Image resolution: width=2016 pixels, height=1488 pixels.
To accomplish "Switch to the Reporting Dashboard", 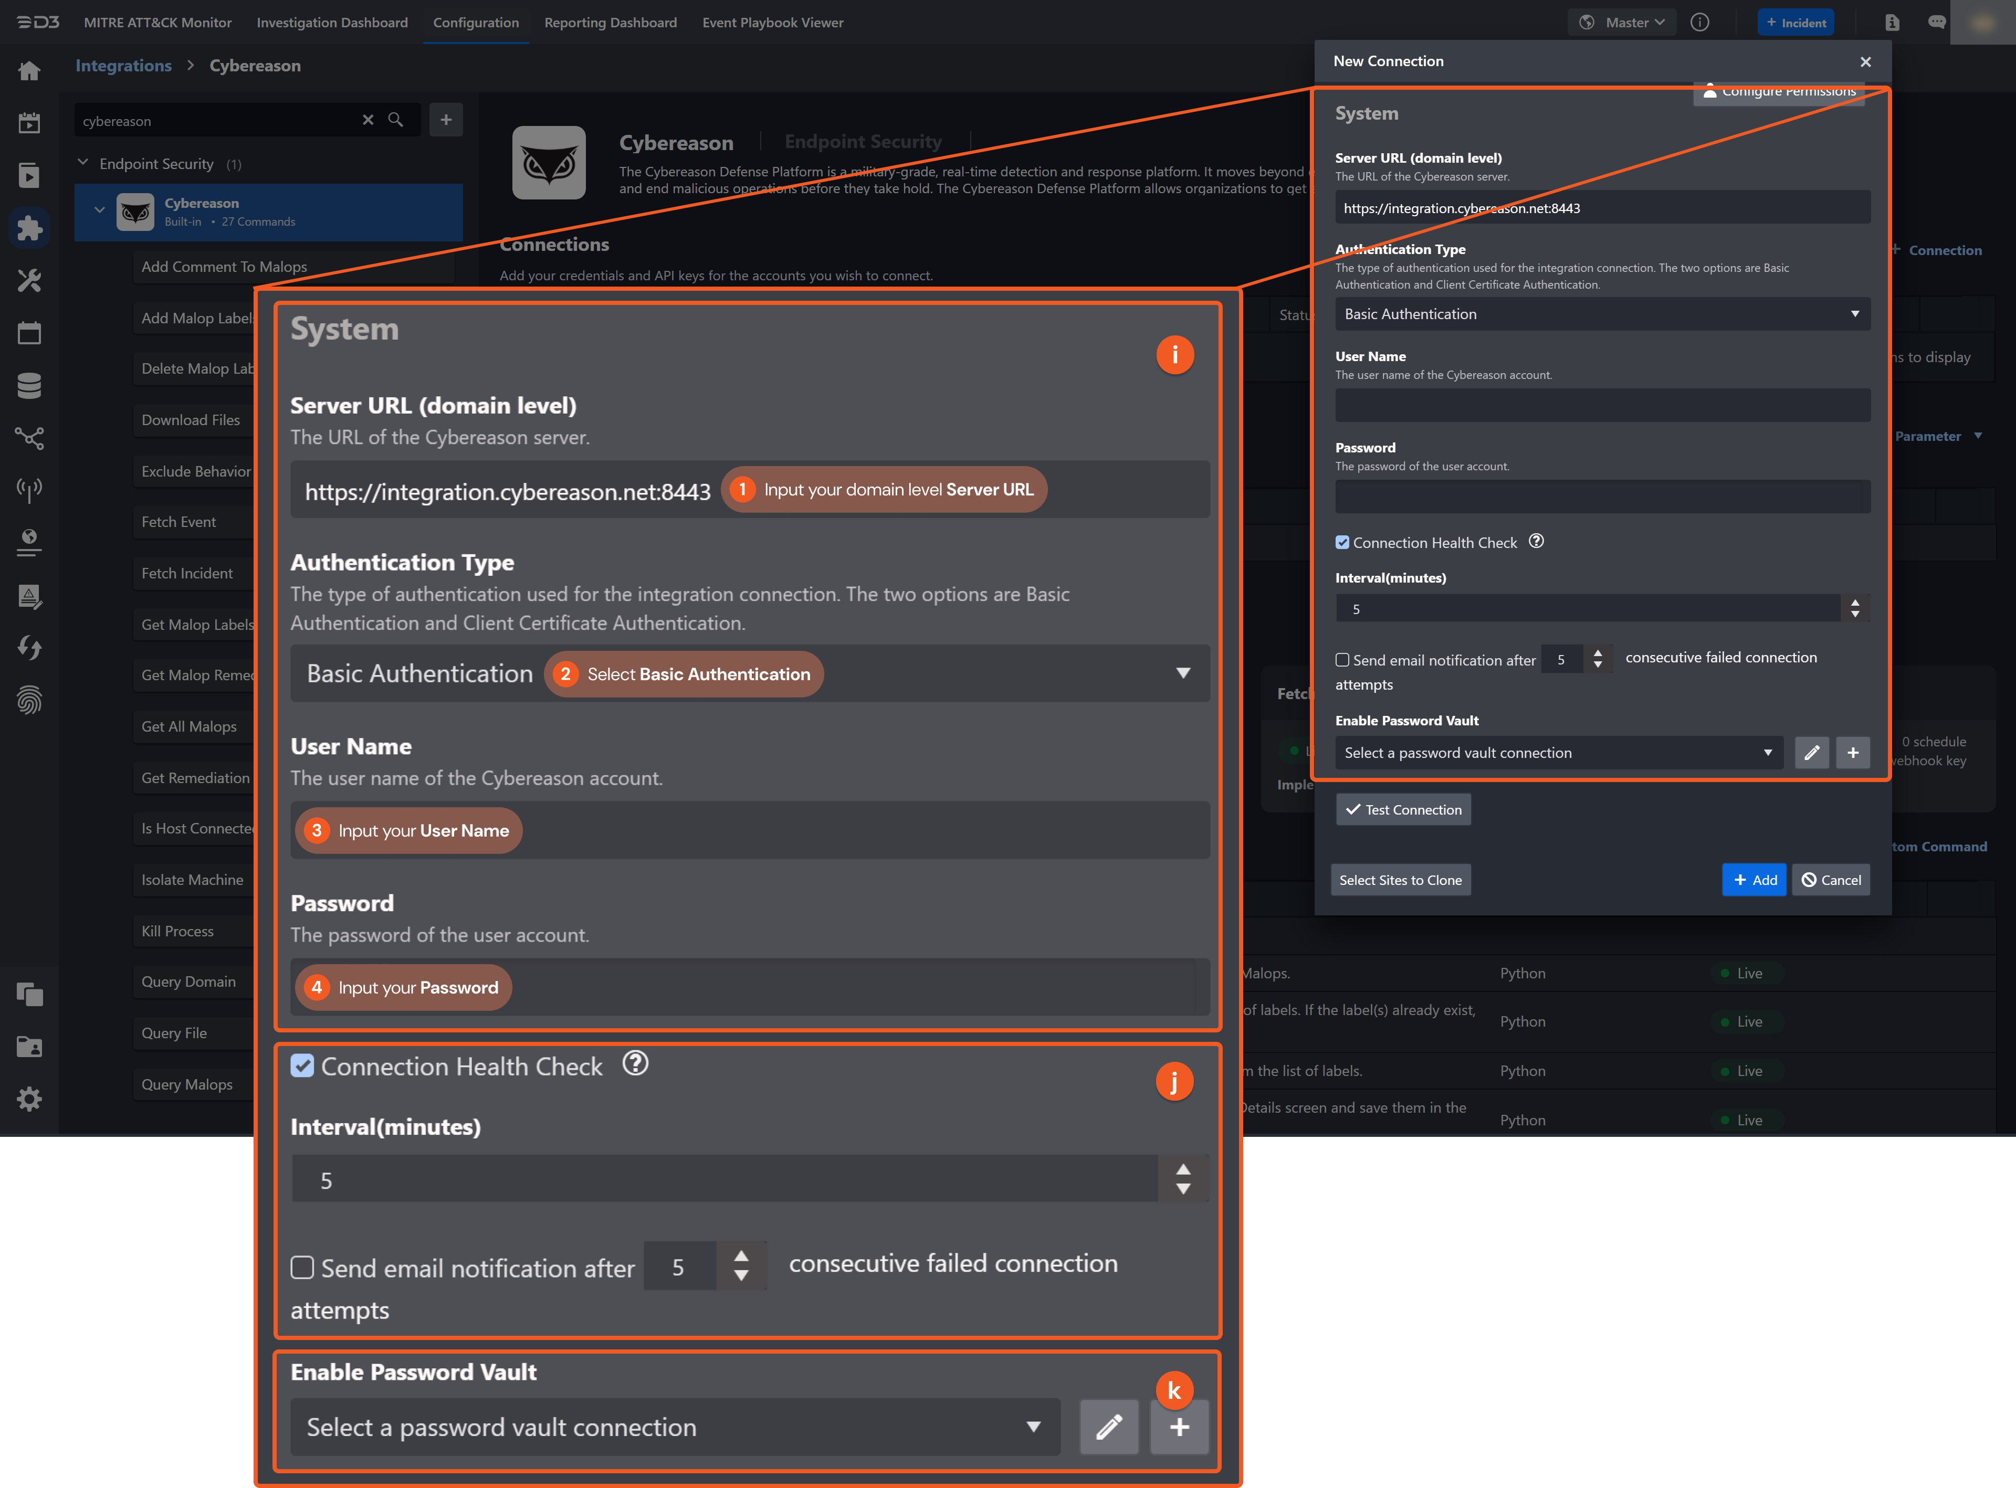I will (x=611, y=22).
